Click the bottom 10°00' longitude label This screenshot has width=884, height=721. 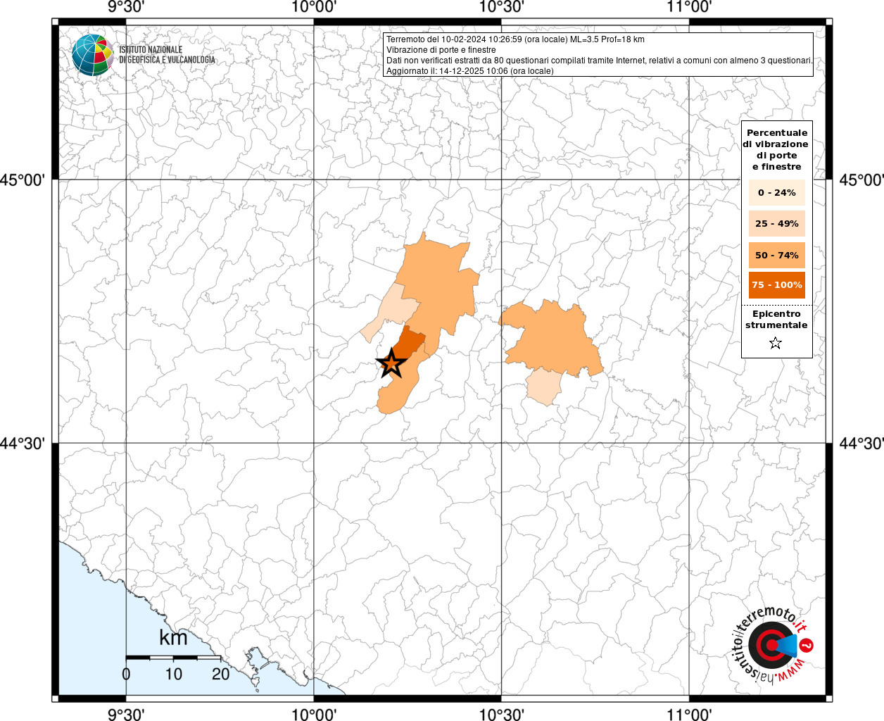pyautogui.click(x=313, y=714)
